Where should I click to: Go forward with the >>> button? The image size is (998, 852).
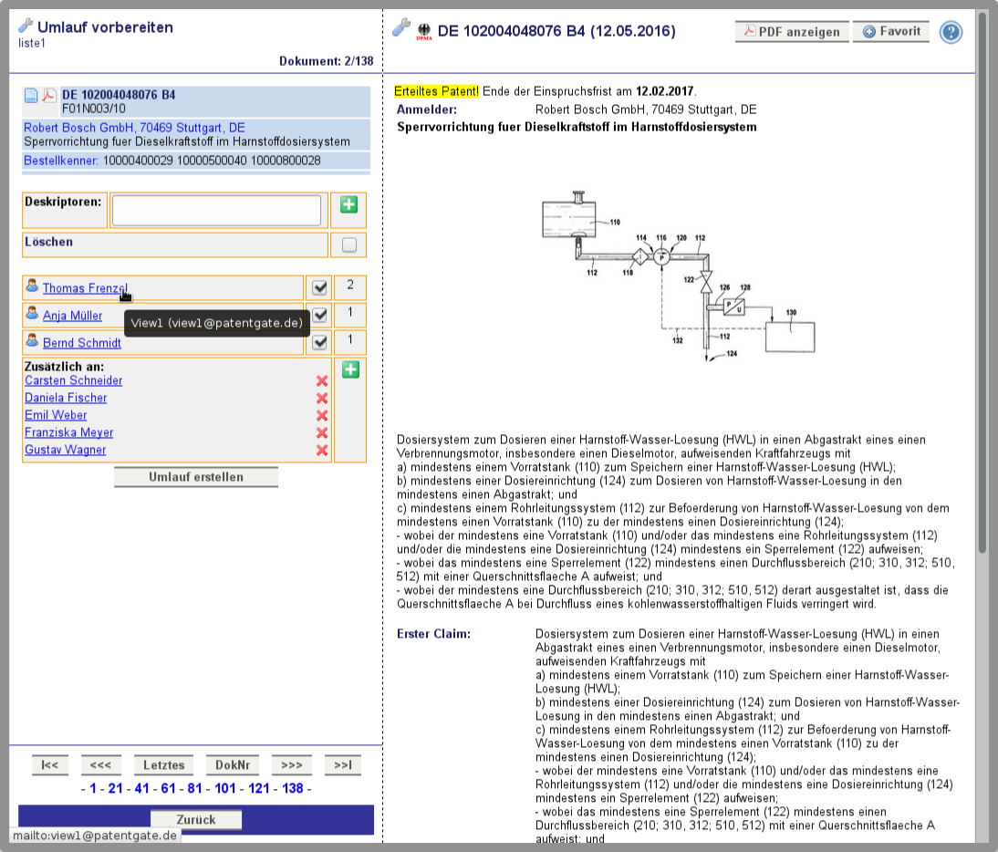click(x=292, y=764)
